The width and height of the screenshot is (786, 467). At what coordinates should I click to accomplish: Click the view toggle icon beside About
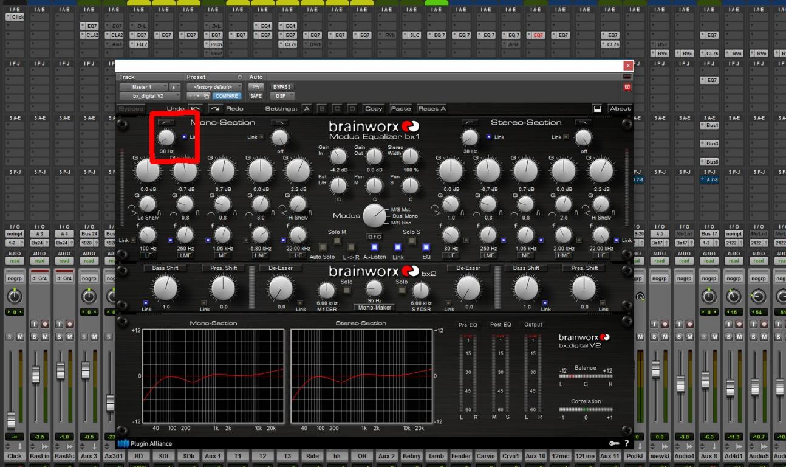[597, 108]
